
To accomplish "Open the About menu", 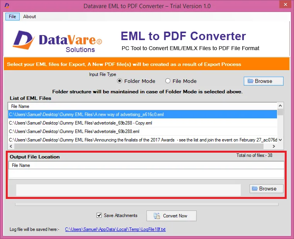I will point(29,17).
